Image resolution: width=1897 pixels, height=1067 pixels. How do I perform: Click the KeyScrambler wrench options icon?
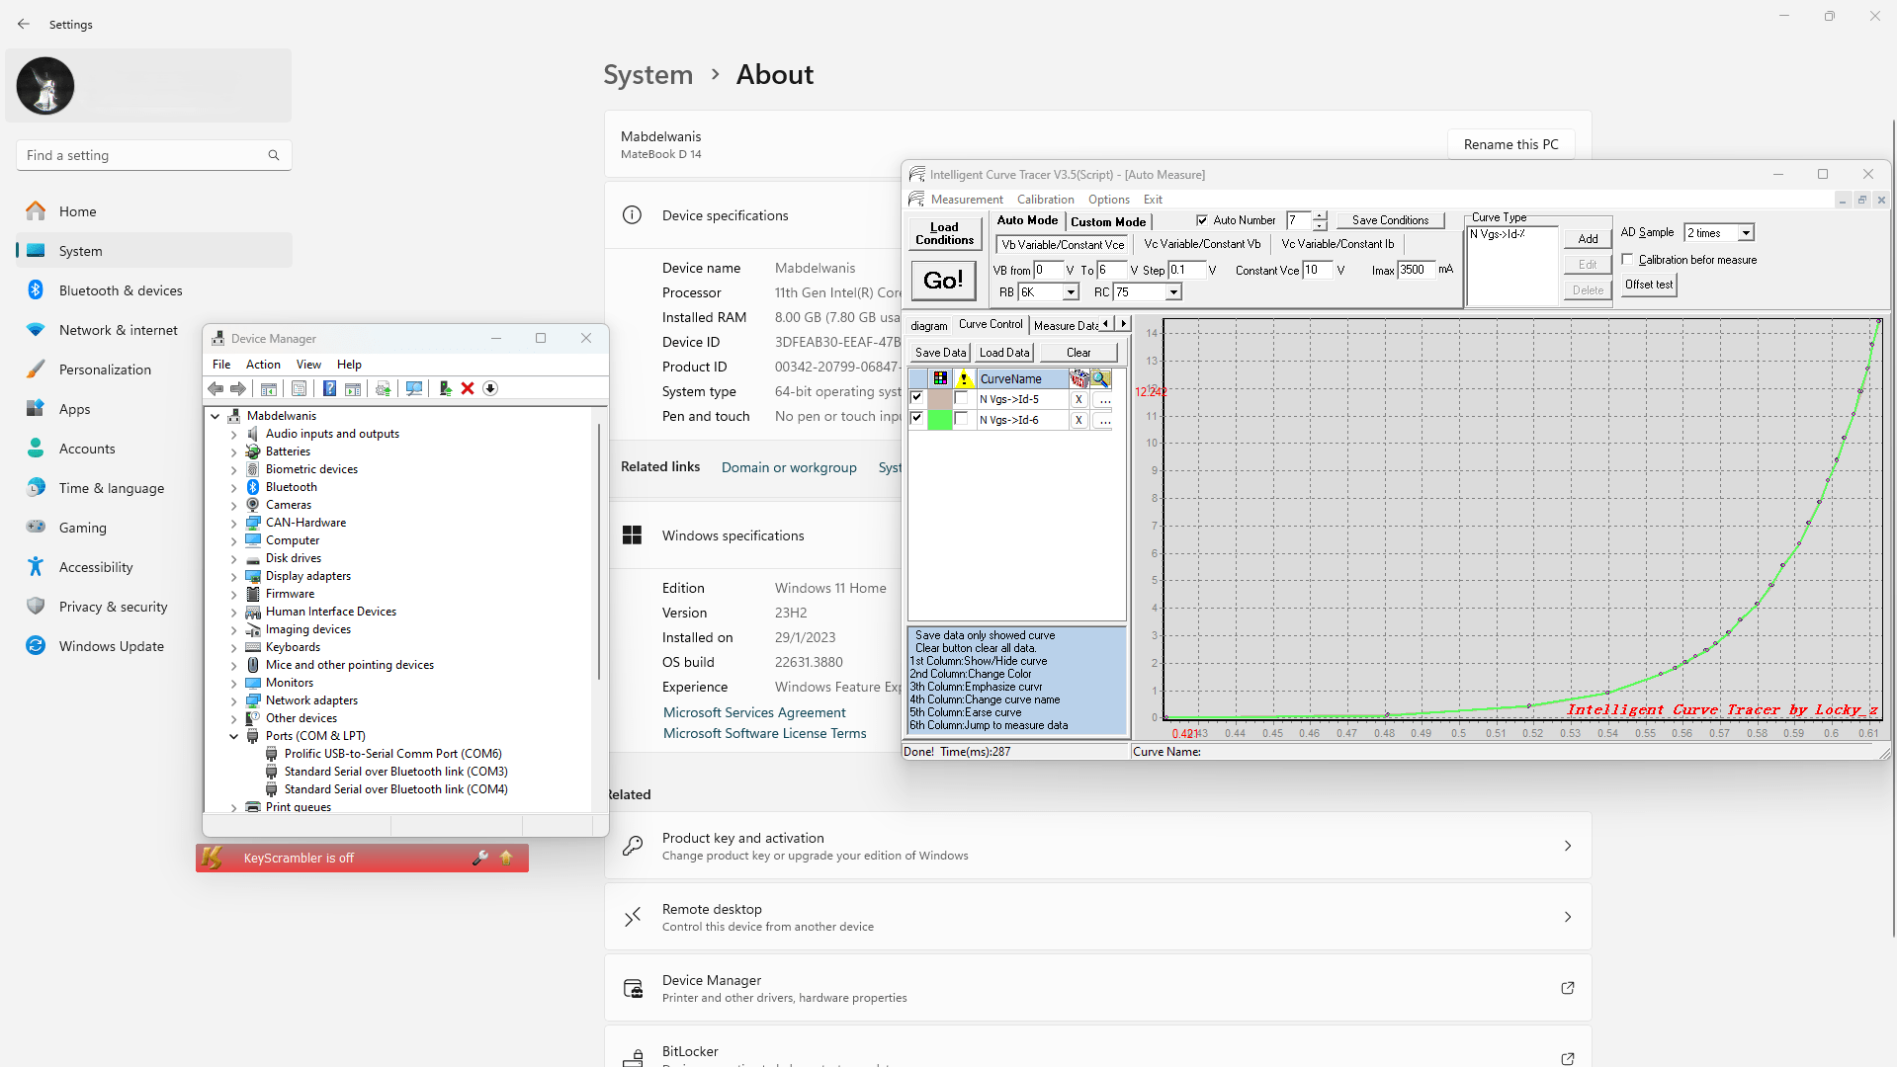[x=480, y=858]
